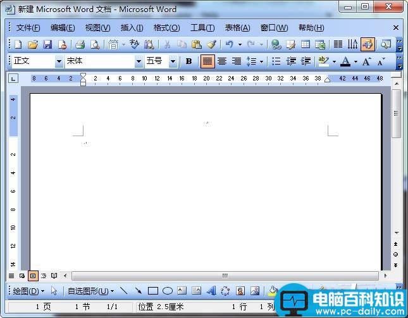The height and width of the screenshot is (318, 408).
Task: Click the horizontal scrollbar thumb
Action: 225,276
